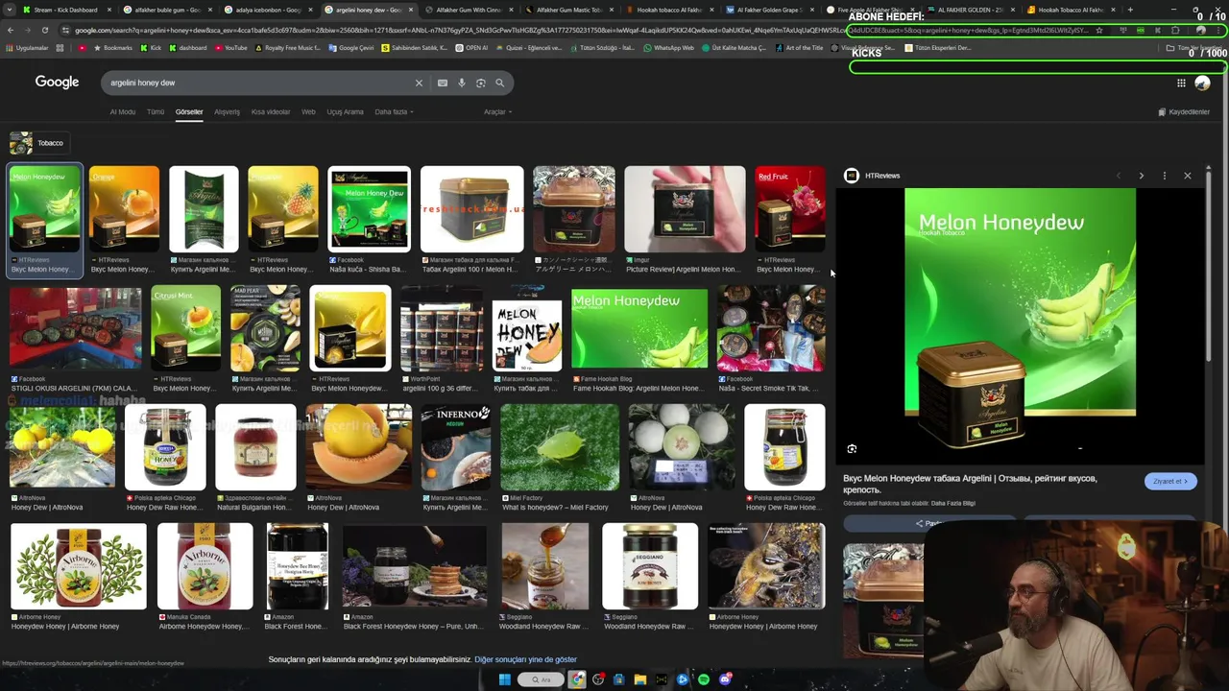Click the Google search input field
1229x691 pixels.
click(x=259, y=83)
